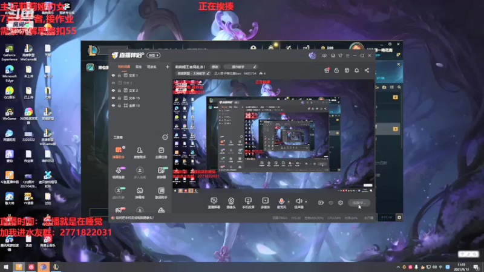Expand the microphone options arrow
484x272 pixels.
[x=289, y=202]
